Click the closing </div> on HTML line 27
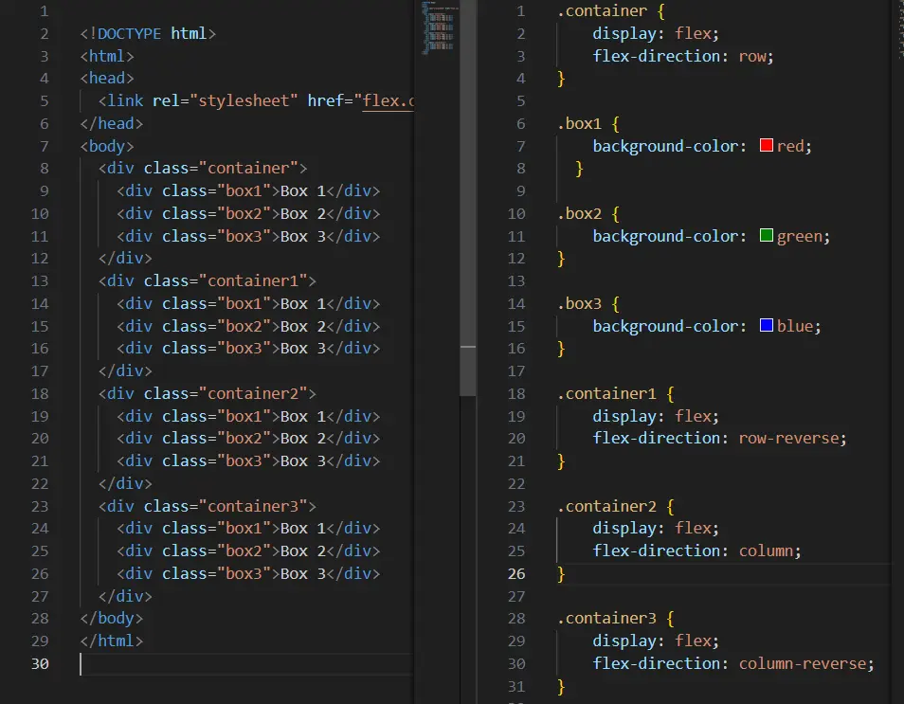 pyautogui.click(x=125, y=596)
